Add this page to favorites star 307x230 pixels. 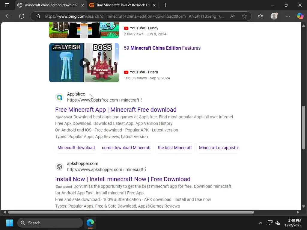(244, 16)
